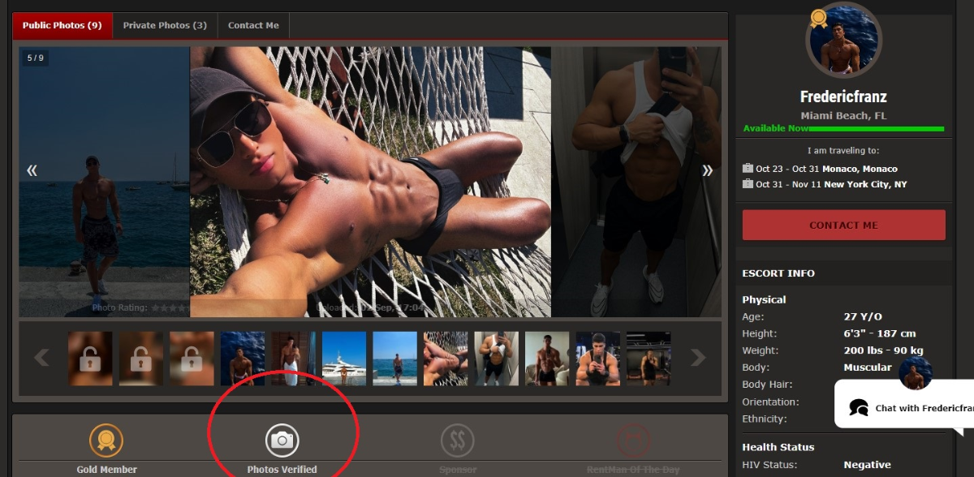Show next photo with right double-chevron
This screenshot has height=477, width=974.
pyautogui.click(x=707, y=170)
